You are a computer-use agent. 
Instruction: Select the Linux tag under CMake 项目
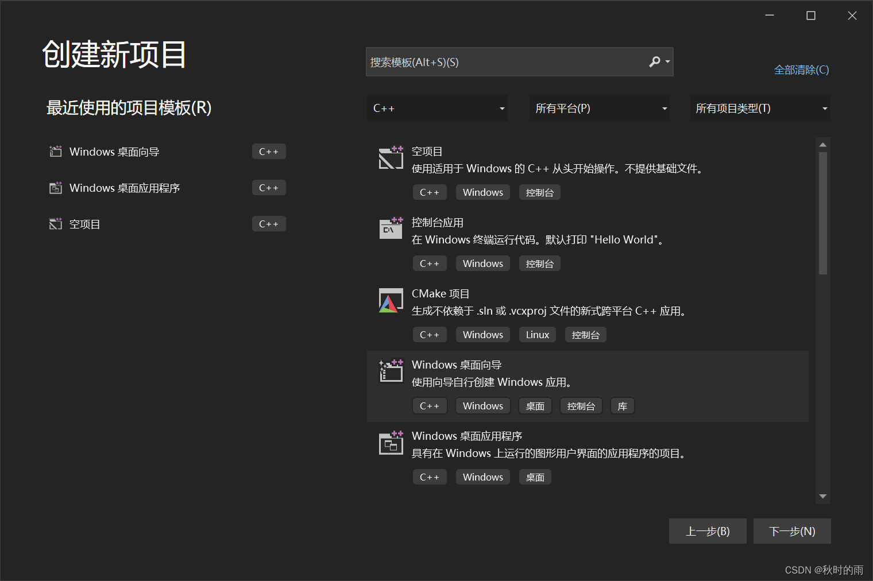537,334
